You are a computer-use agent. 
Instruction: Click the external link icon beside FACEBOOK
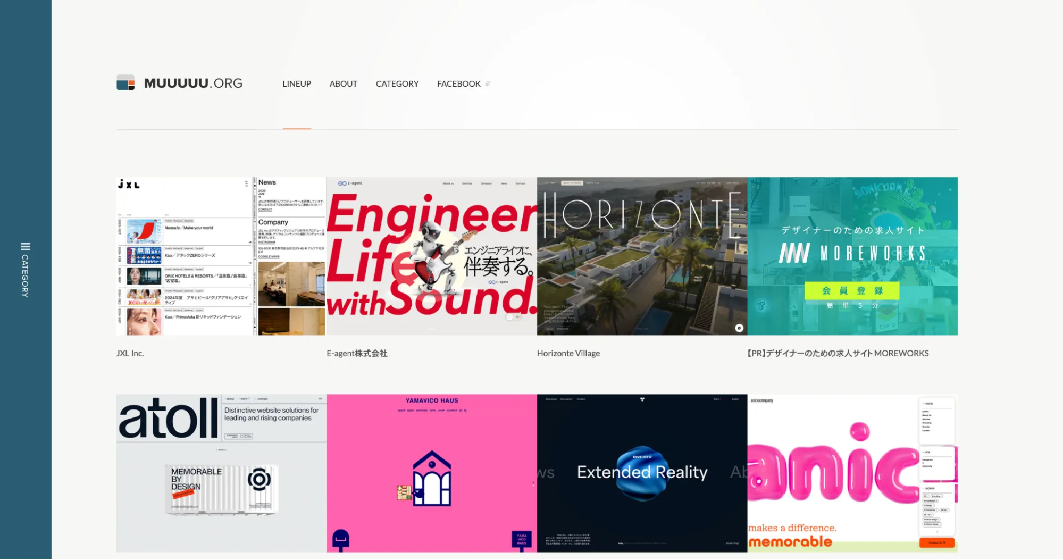(x=488, y=84)
